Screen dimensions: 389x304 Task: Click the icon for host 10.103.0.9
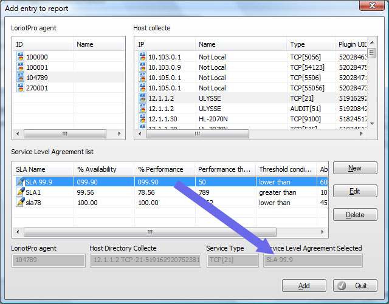point(142,67)
